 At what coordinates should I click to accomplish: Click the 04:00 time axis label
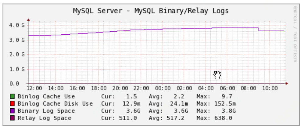point(206,88)
